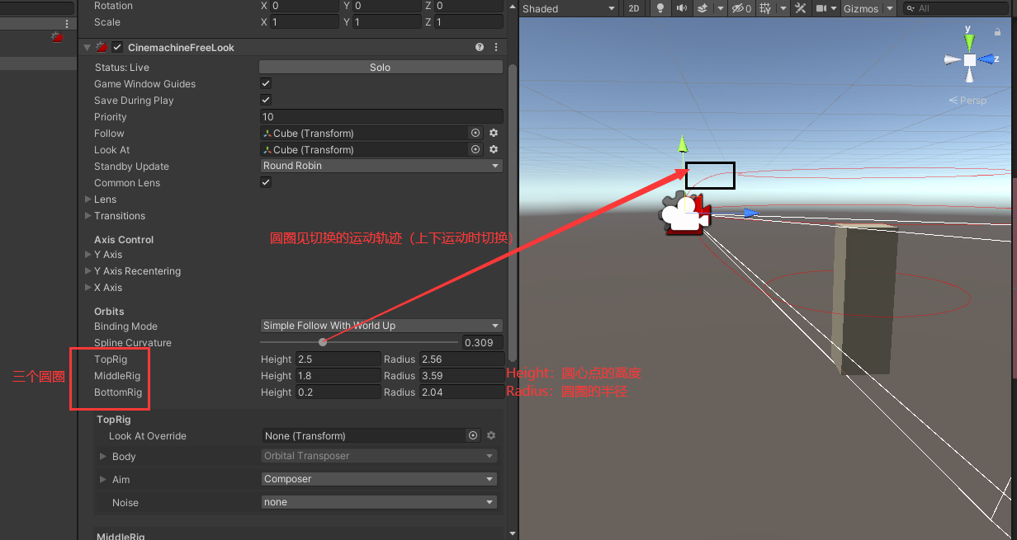Select the custom tools wrench icon
The image size is (1017, 540).
tap(801, 8)
